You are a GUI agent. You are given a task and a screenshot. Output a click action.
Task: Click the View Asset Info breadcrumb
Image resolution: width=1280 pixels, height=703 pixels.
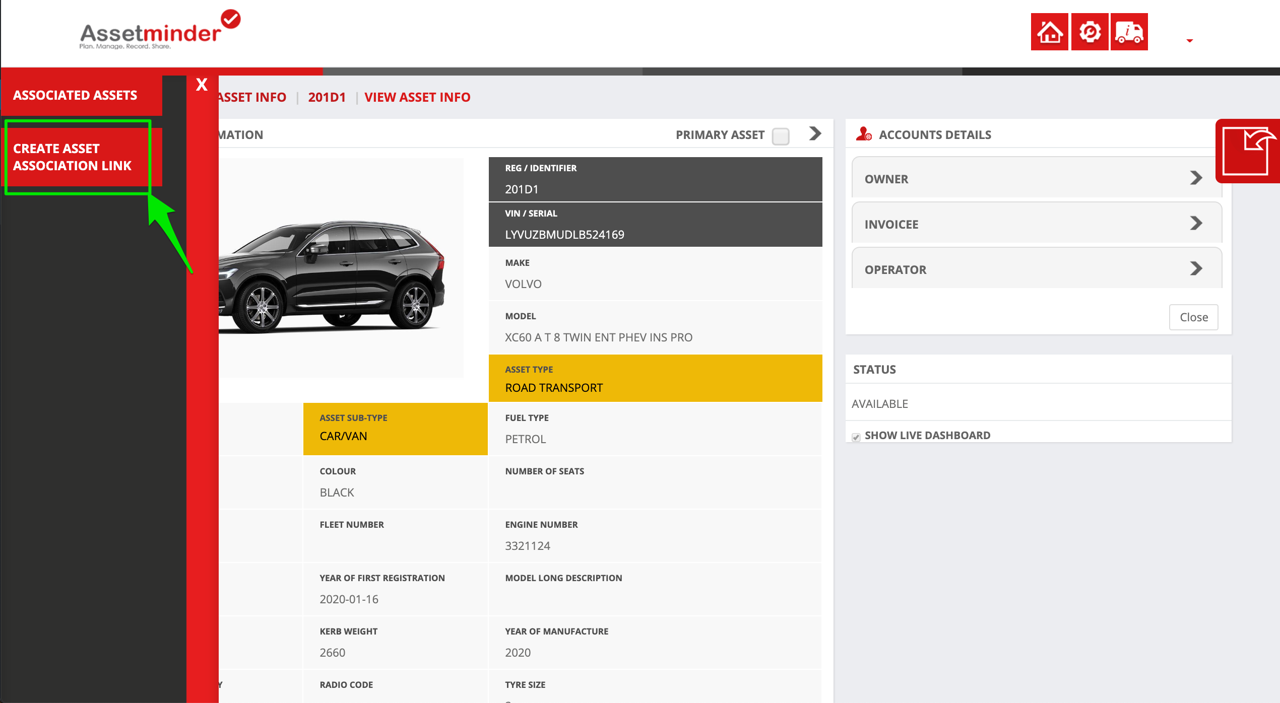click(x=417, y=97)
